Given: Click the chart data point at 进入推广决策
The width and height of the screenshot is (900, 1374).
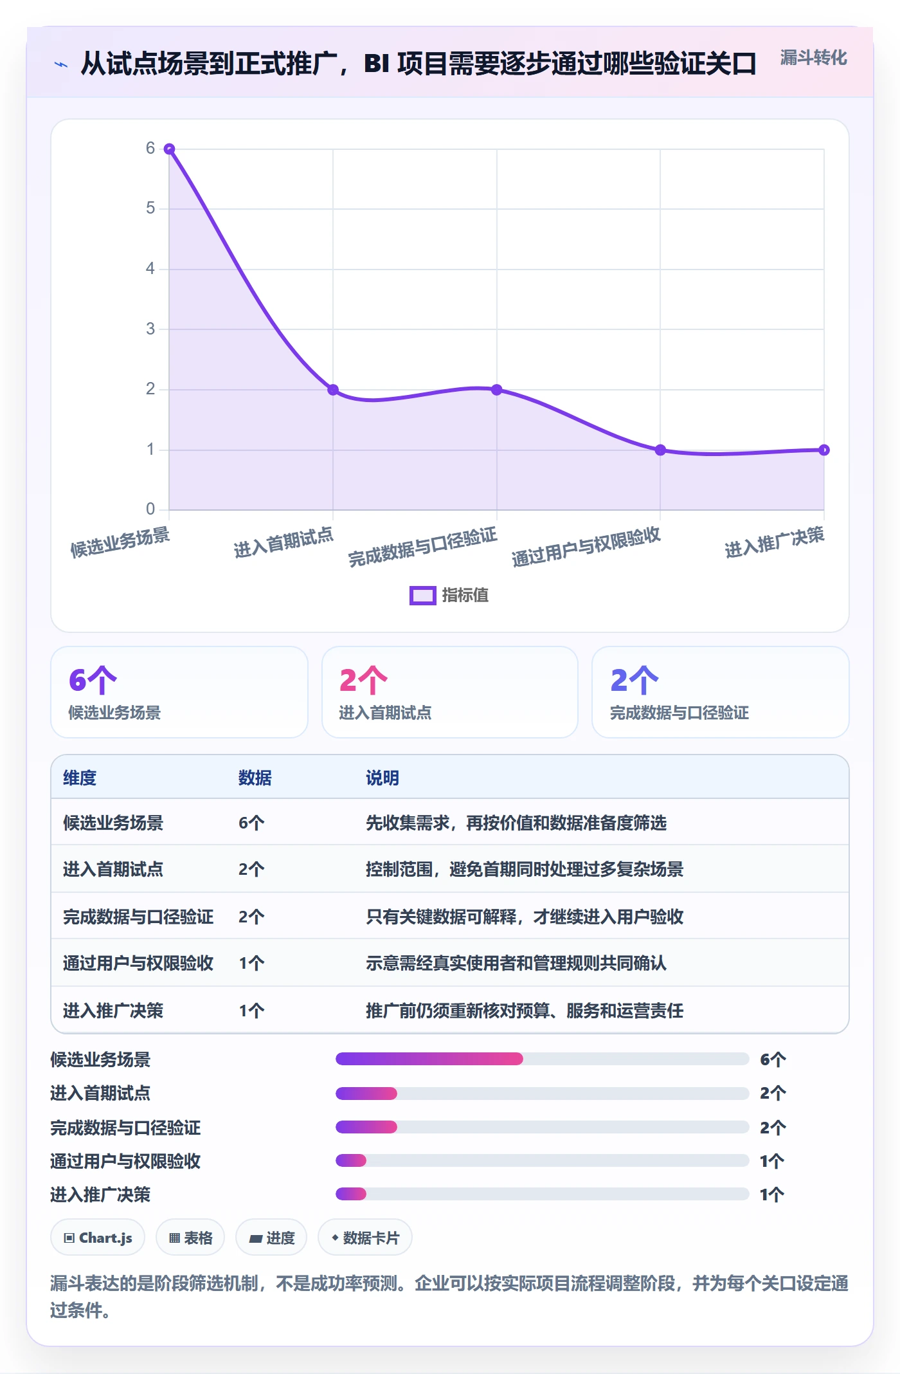Looking at the screenshot, I should click(824, 450).
